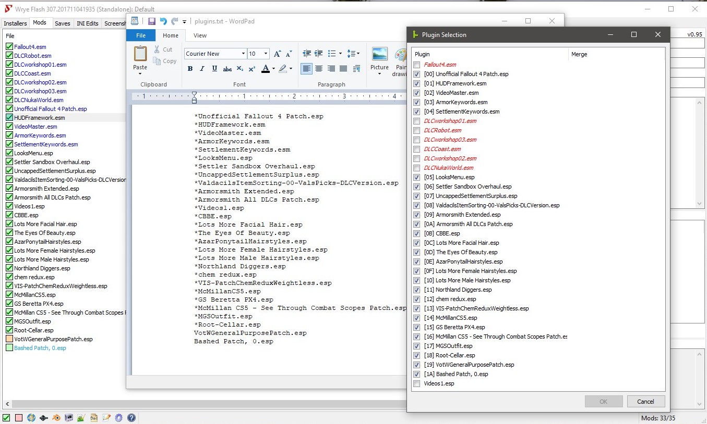Expand bullet list style dropdown
Image resolution: width=707 pixels, height=424 pixels.
point(340,54)
